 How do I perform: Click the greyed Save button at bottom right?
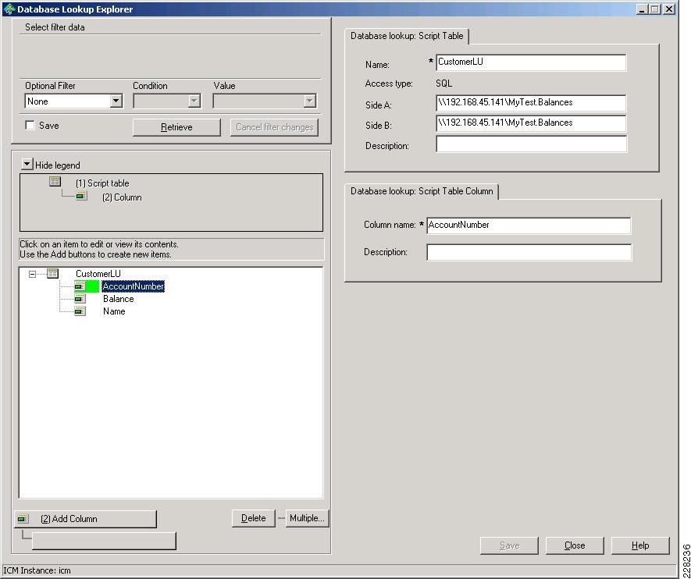tap(509, 545)
